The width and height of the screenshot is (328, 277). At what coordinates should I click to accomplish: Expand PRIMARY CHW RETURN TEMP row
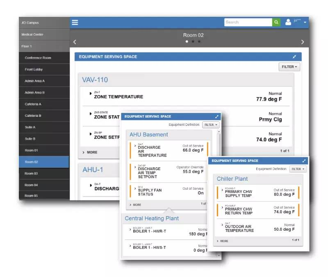(x=222, y=207)
